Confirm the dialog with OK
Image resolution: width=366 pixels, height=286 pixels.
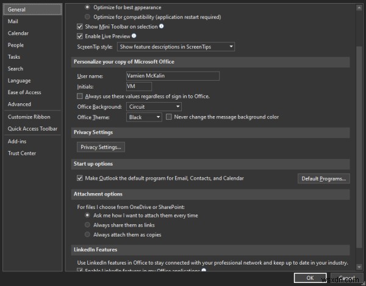coord(310,278)
